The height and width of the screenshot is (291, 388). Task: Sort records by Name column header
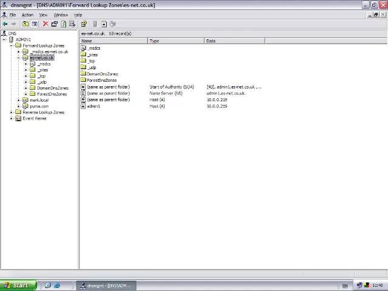coord(113,41)
